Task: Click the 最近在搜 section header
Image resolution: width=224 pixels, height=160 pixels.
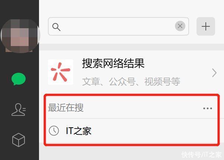Action: [66, 108]
